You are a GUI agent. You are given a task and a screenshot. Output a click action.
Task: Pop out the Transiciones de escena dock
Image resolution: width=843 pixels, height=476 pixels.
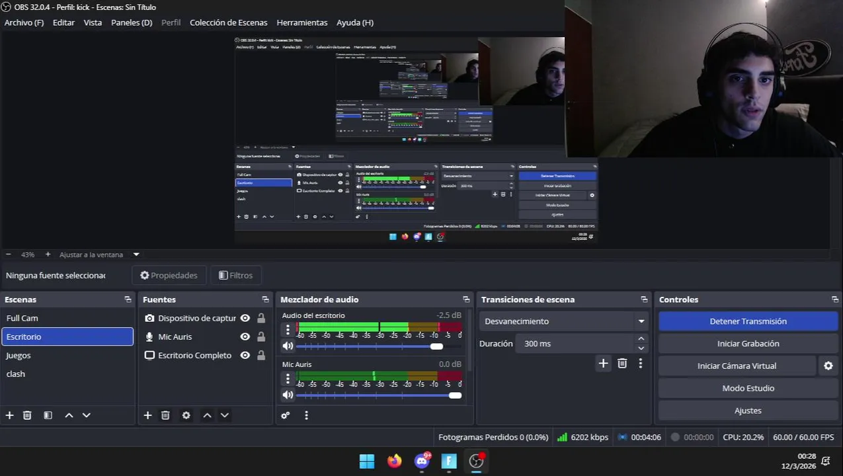(644, 299)
